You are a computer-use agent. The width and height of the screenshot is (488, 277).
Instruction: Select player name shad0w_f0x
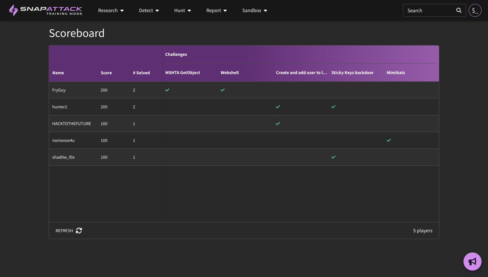pos(63,157)
